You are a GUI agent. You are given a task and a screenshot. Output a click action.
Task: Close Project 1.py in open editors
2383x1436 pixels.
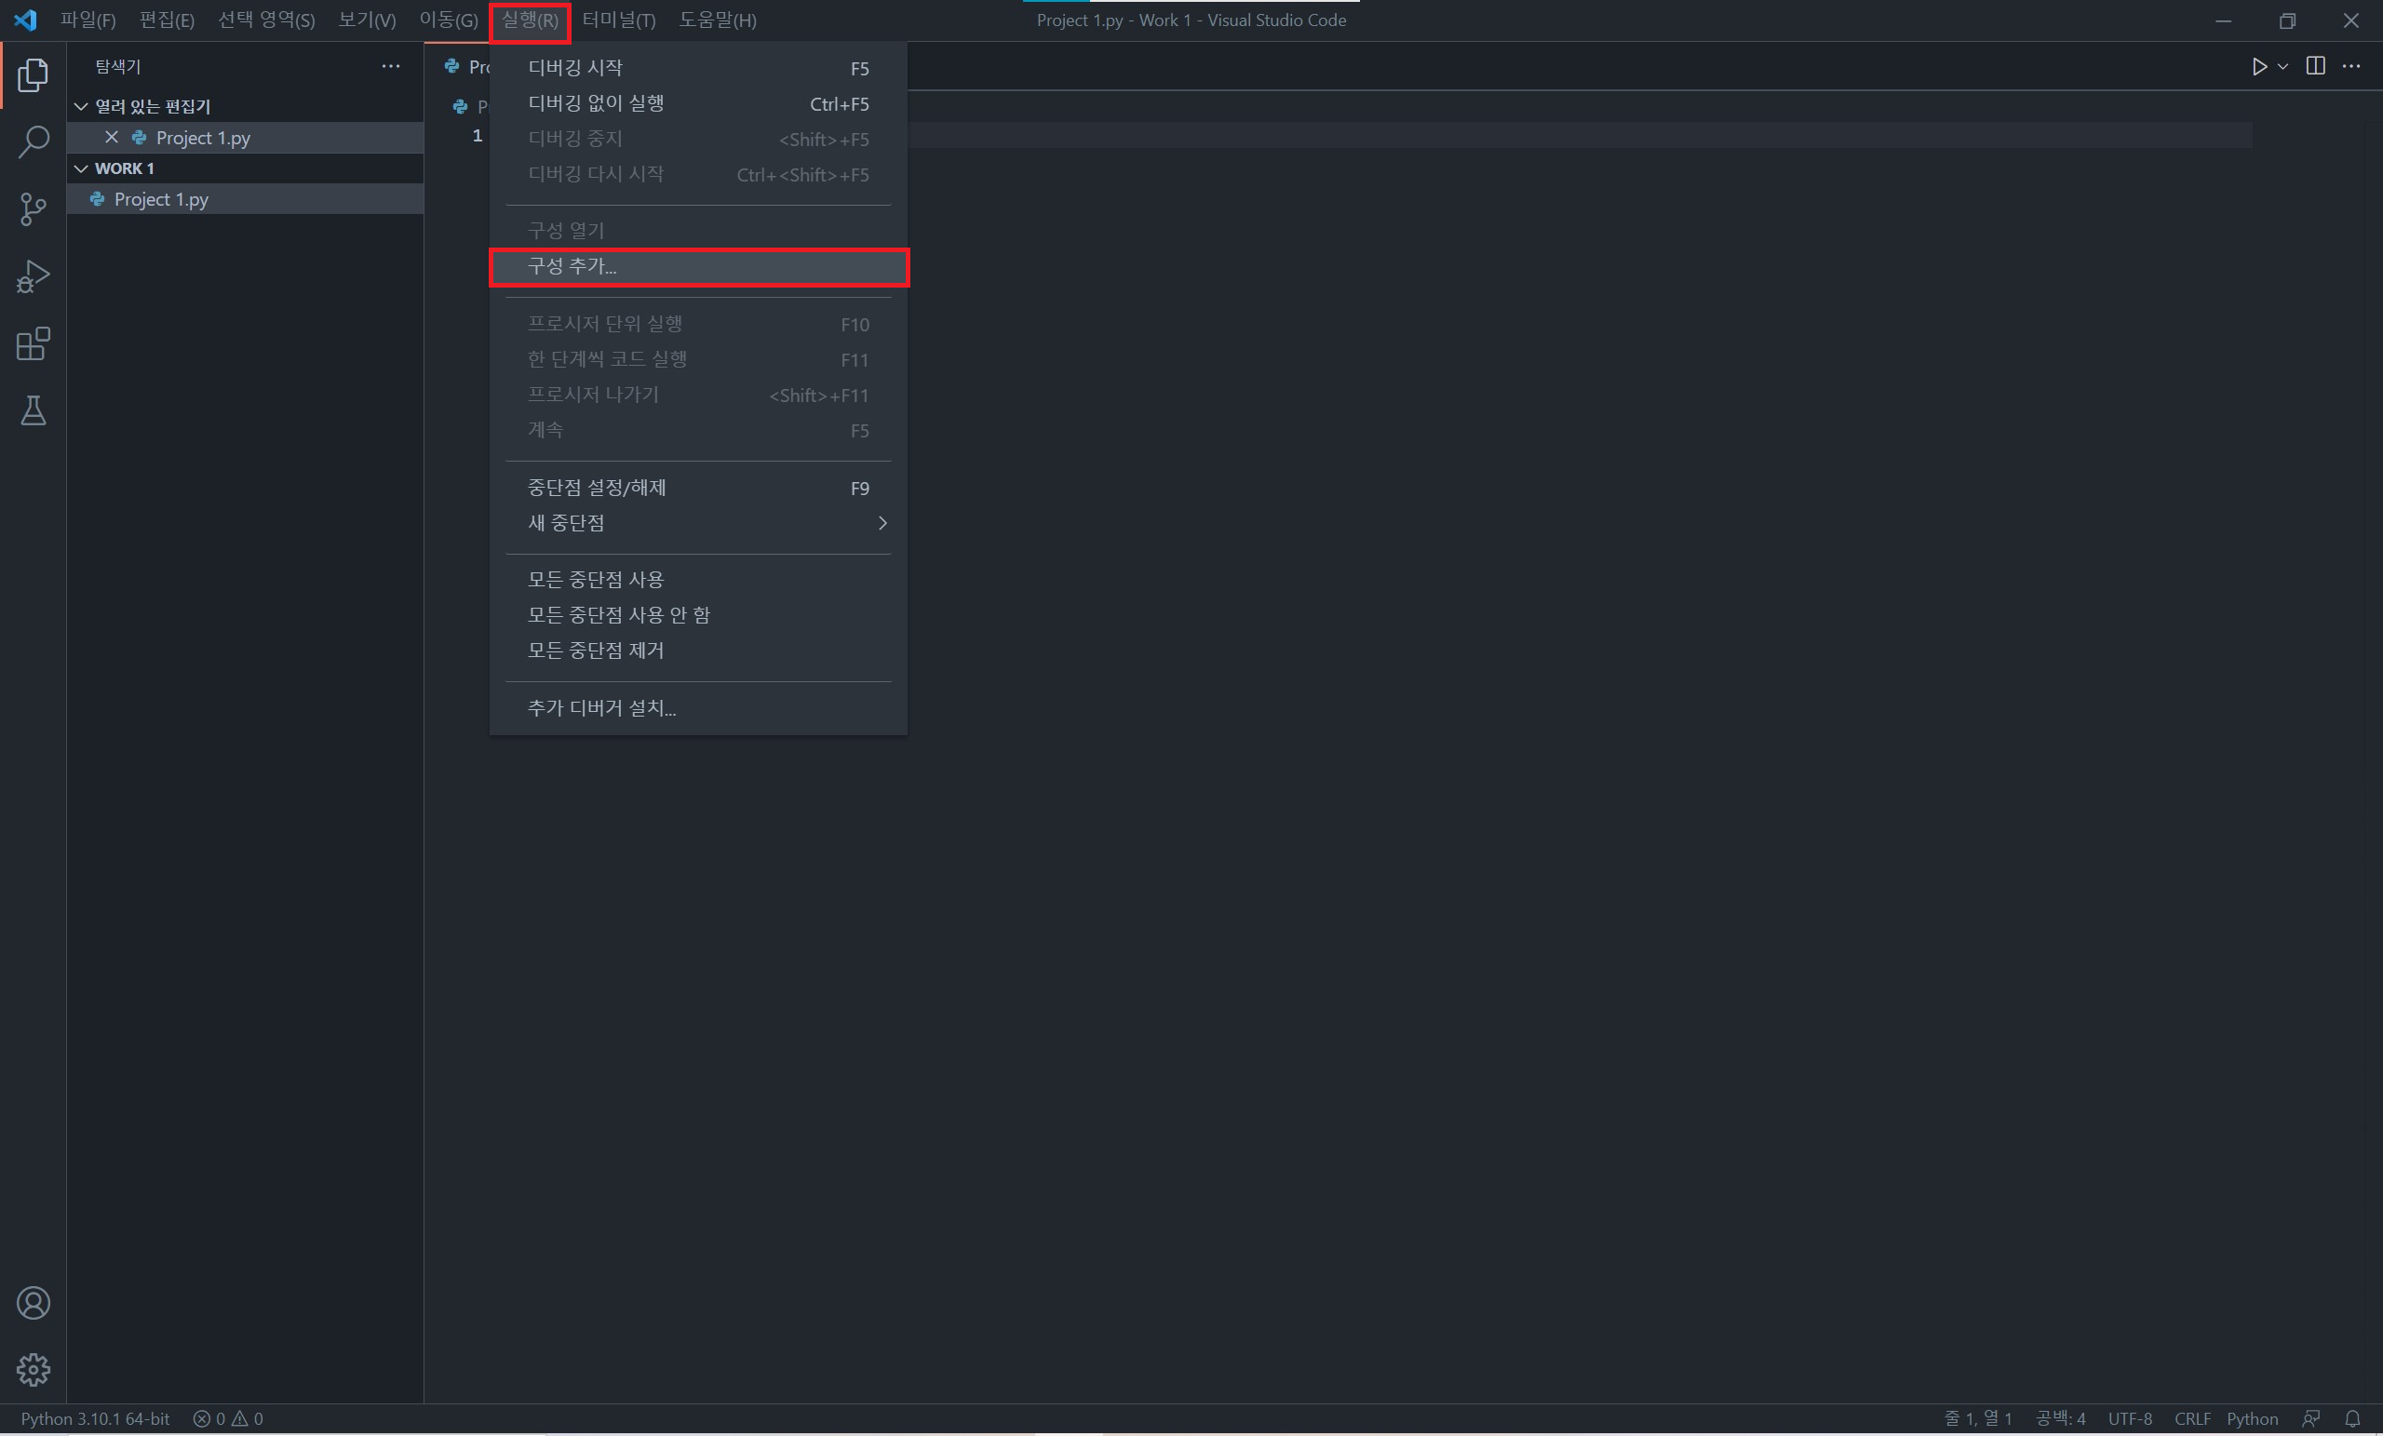111,138
